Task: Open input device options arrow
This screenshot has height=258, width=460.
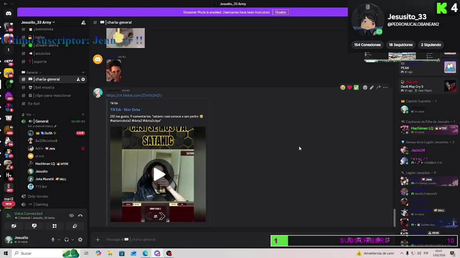Action: click(59, 240)
